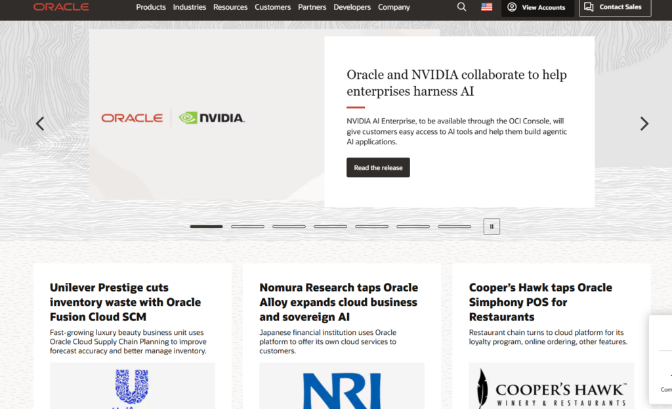
Task: Jump to sixth carousel slide indicator
Action: pyautogui.click(x=413, y=226)
